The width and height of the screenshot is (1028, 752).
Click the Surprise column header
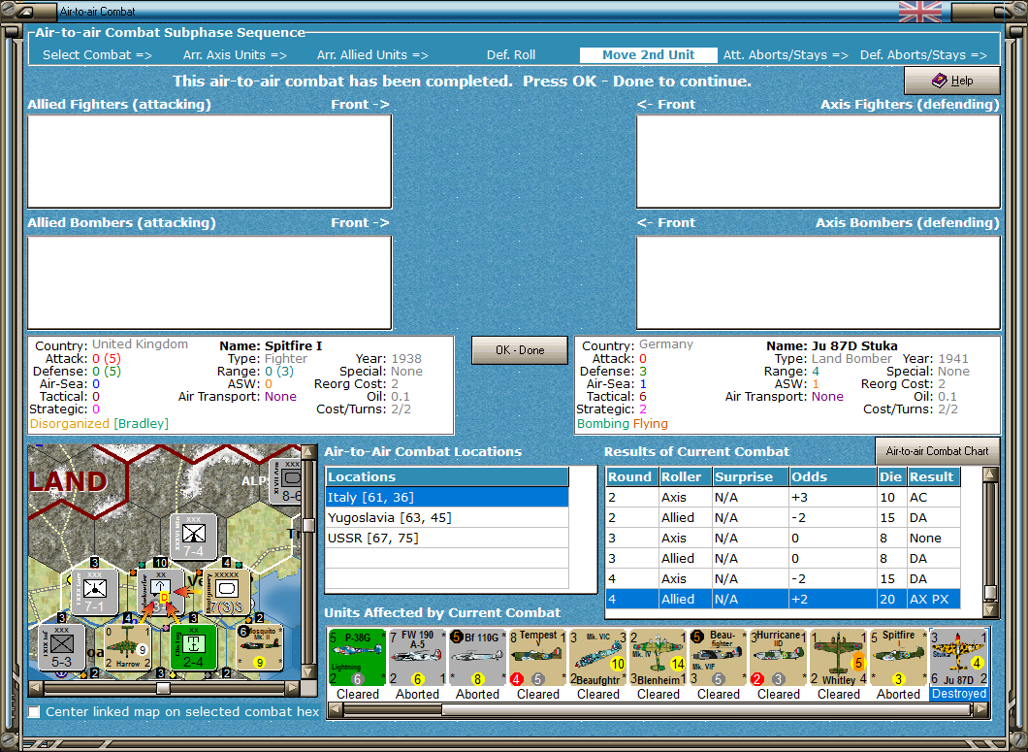(750, 477)
